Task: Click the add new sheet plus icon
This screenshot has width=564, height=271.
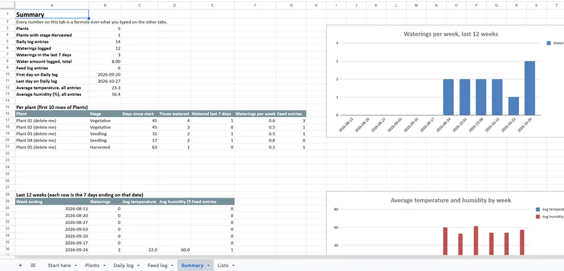Action: 20,265
